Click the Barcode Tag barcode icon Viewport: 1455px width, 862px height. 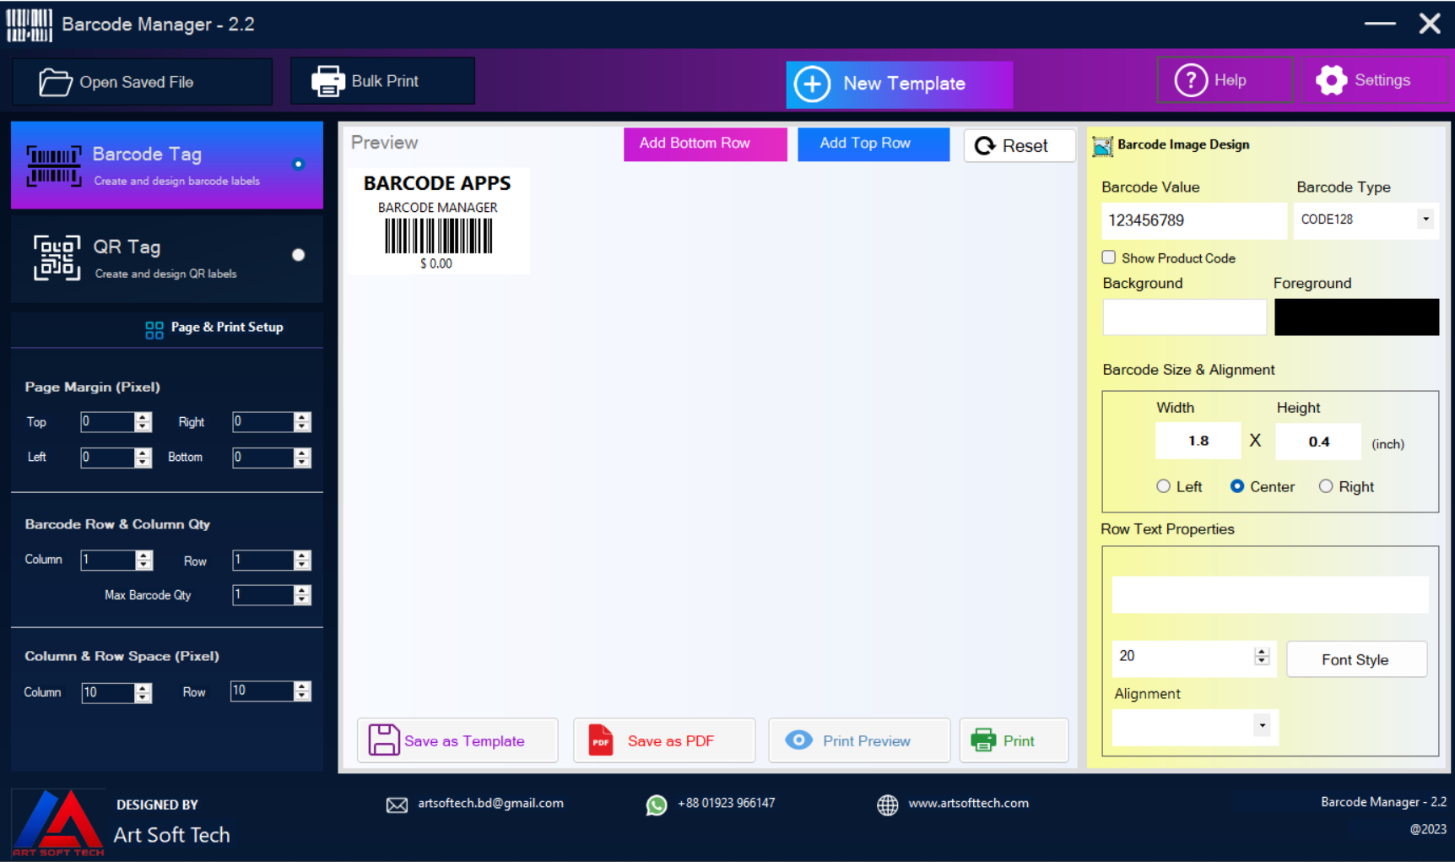pyautogui.click(x=54, y=165)
